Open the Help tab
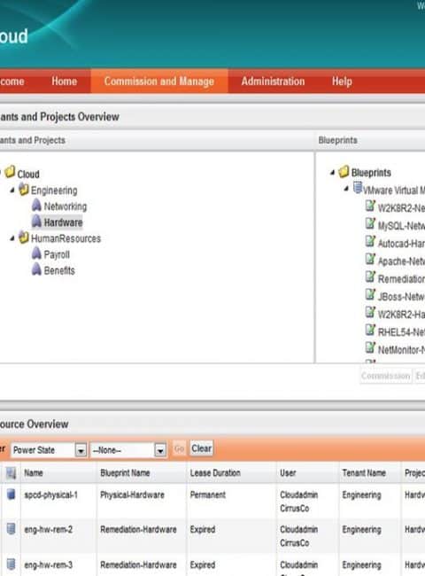 pos(342,82)
